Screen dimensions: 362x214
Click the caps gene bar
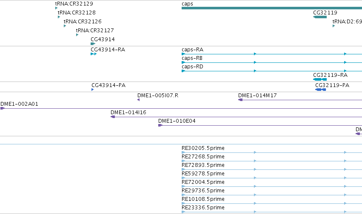272,8
